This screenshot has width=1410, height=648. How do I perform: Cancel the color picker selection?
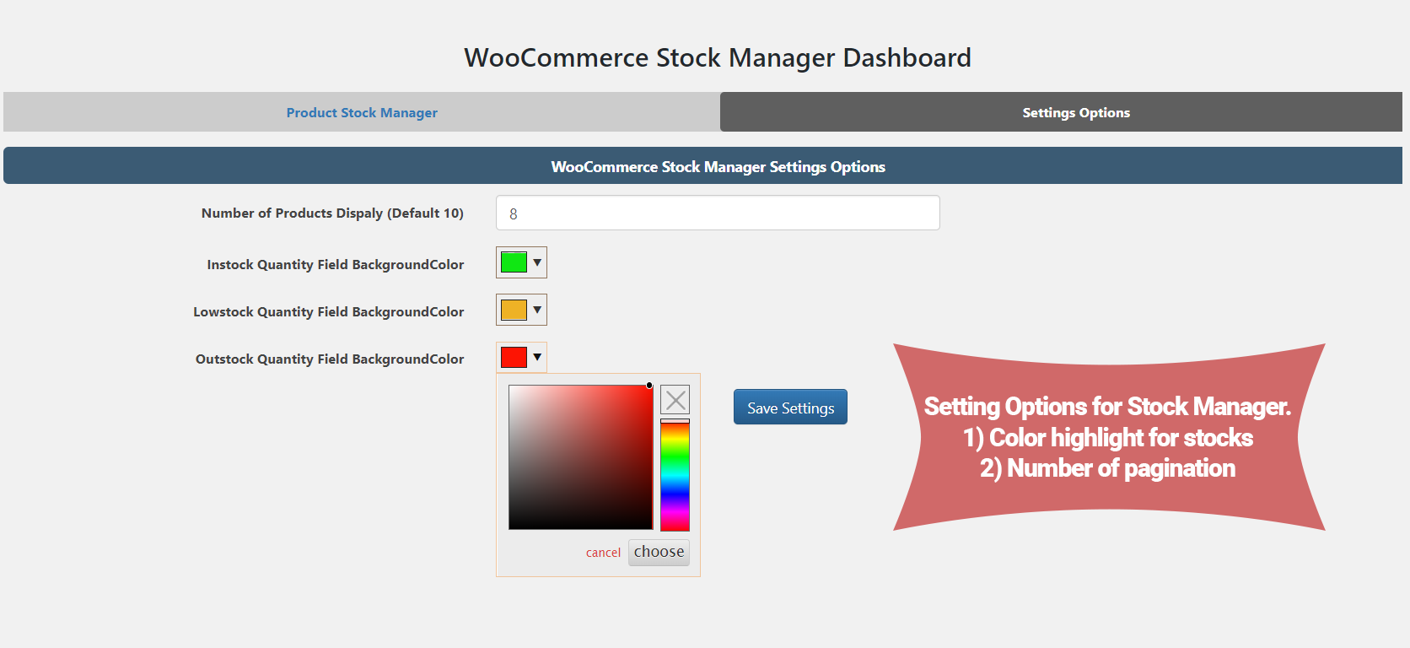[603, 553]
